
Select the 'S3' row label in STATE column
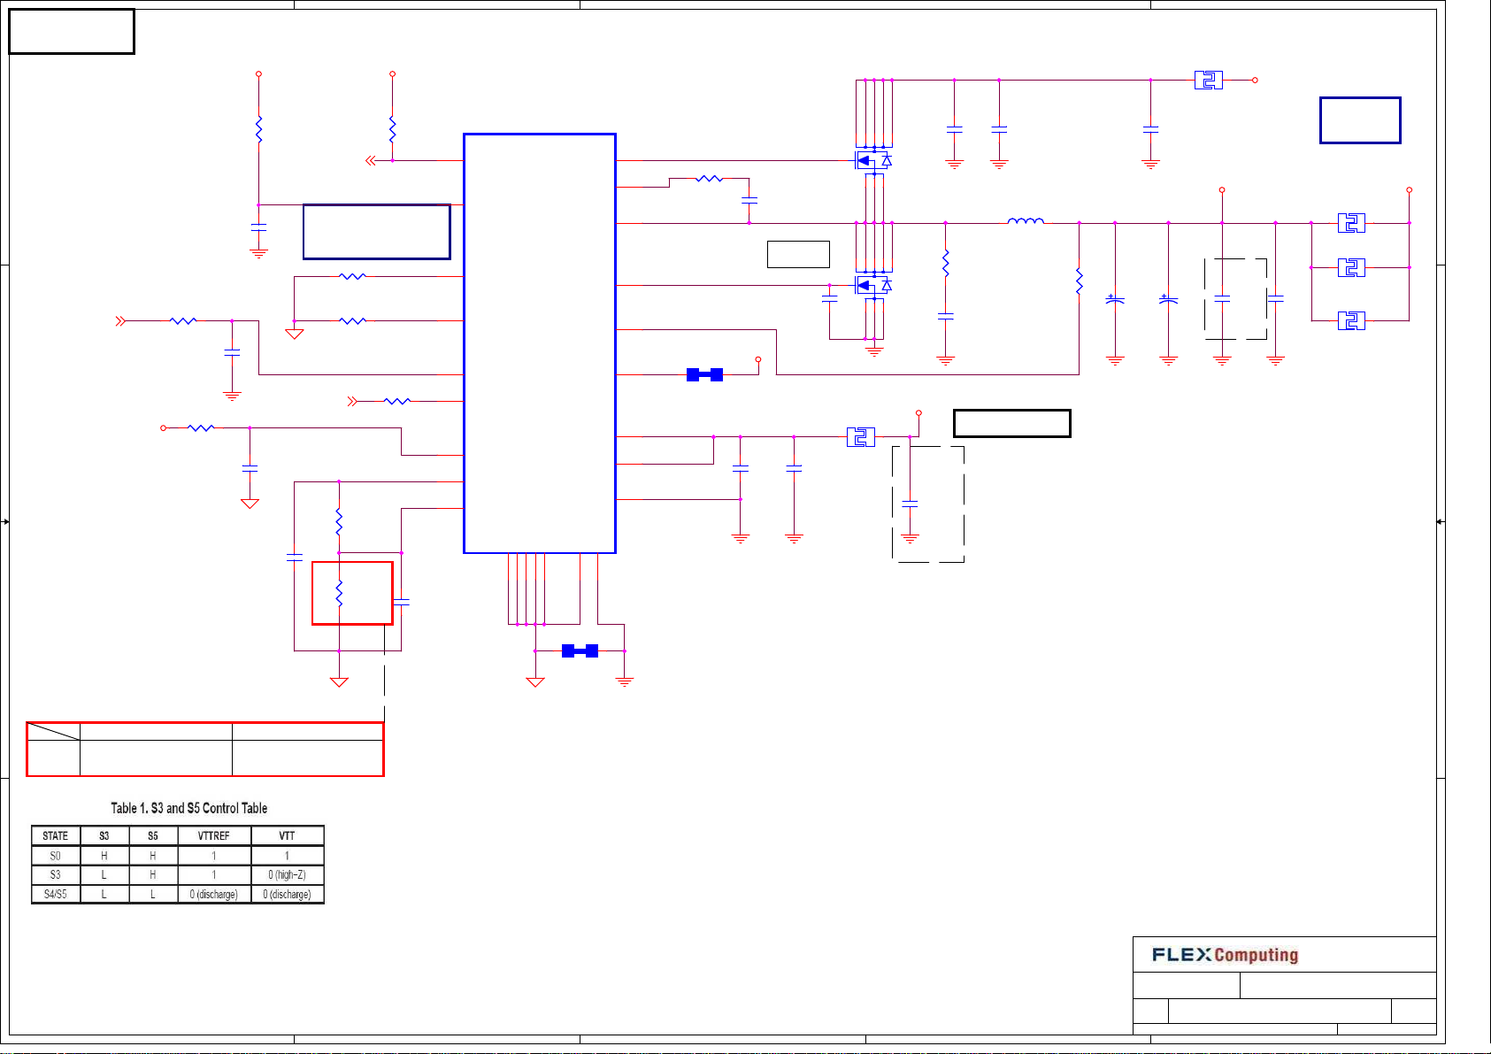pyautogui.click(x=56, y=874)
